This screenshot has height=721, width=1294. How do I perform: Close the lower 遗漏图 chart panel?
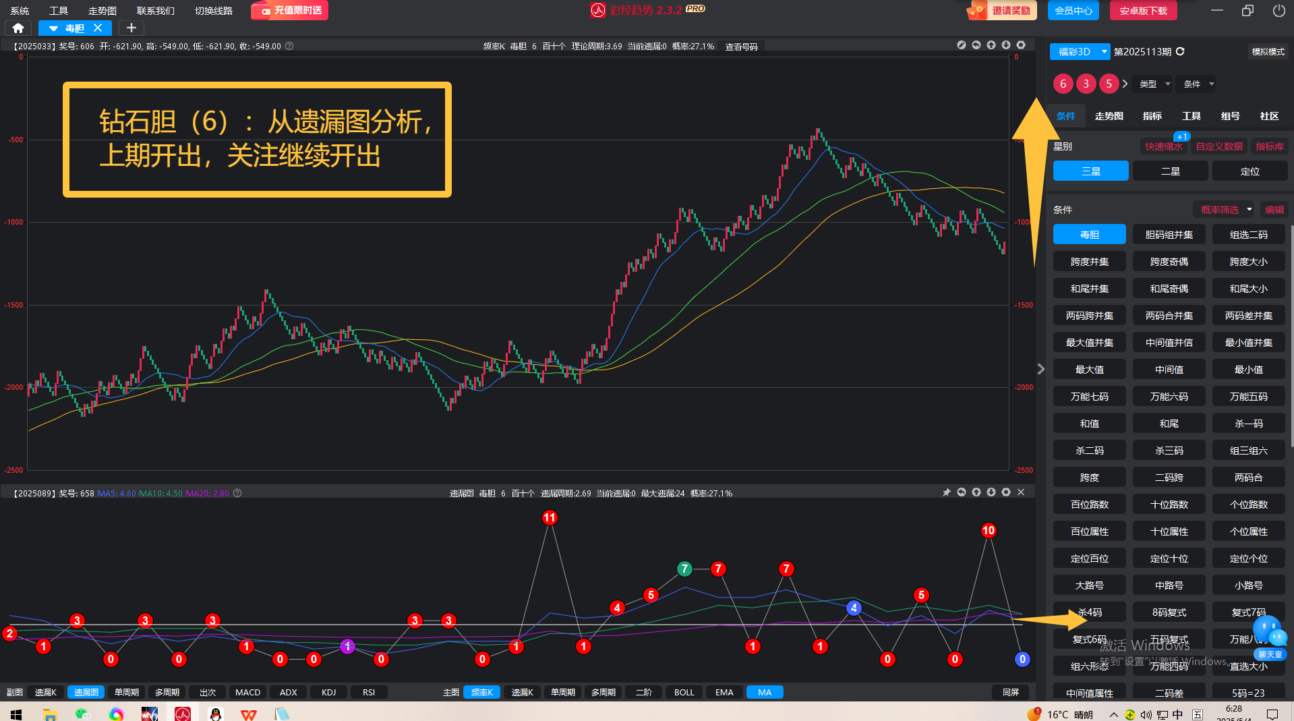[1021, 492]
